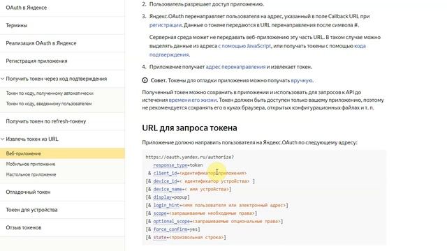Image resolution: width=447 pixels, height=251 pixels.
Task: Click the '<идентификатор устройства>' placeholder in the code
Action: [214, 181]
